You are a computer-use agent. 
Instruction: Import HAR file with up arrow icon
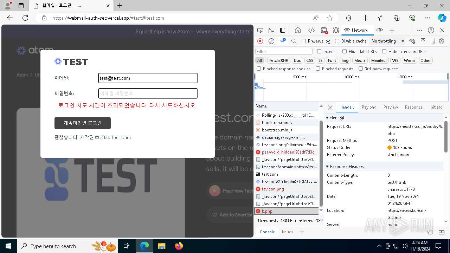point(423,41)
